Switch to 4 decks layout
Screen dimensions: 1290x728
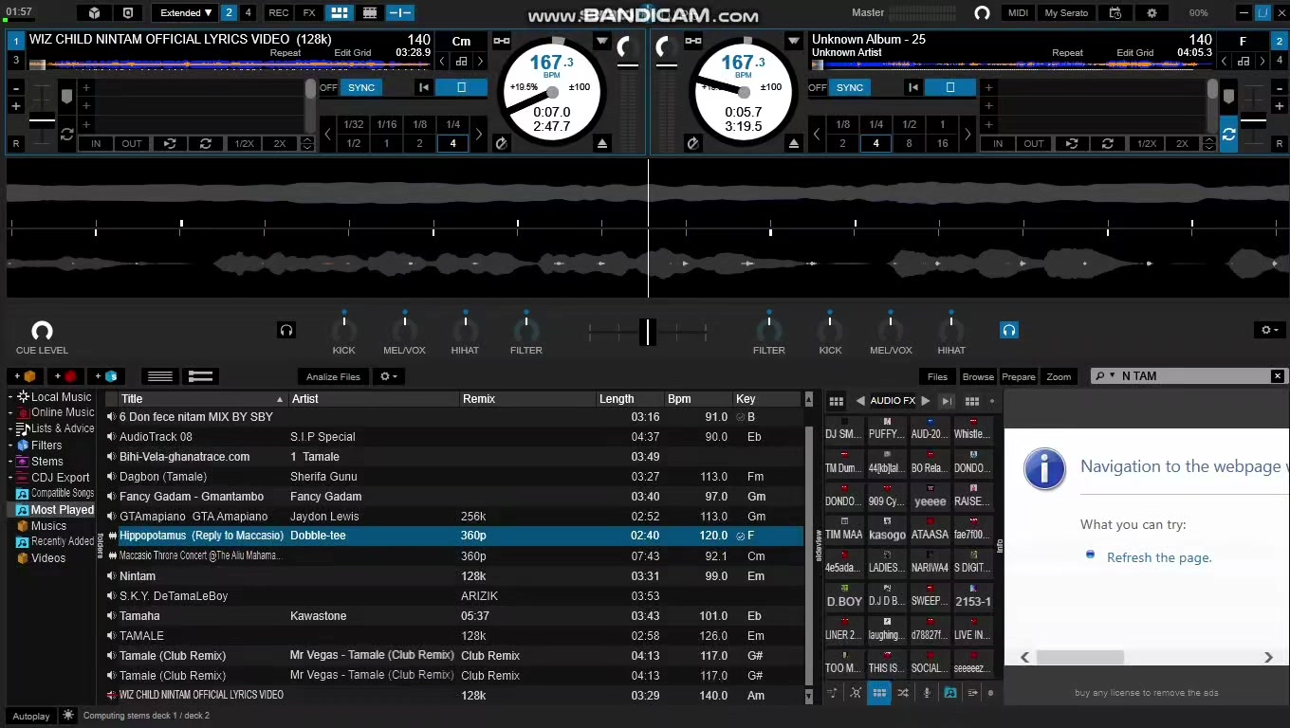point(249,13)
